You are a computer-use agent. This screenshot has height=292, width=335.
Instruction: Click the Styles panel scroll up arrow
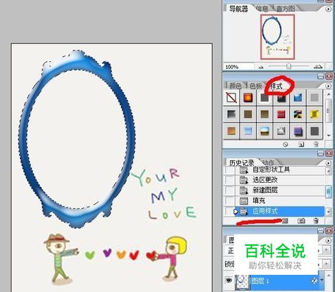[x=329, y=94]
